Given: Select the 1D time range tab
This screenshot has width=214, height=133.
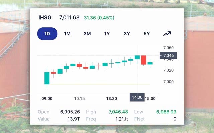Looking at the screenshot, I should [x=47, y=34].
